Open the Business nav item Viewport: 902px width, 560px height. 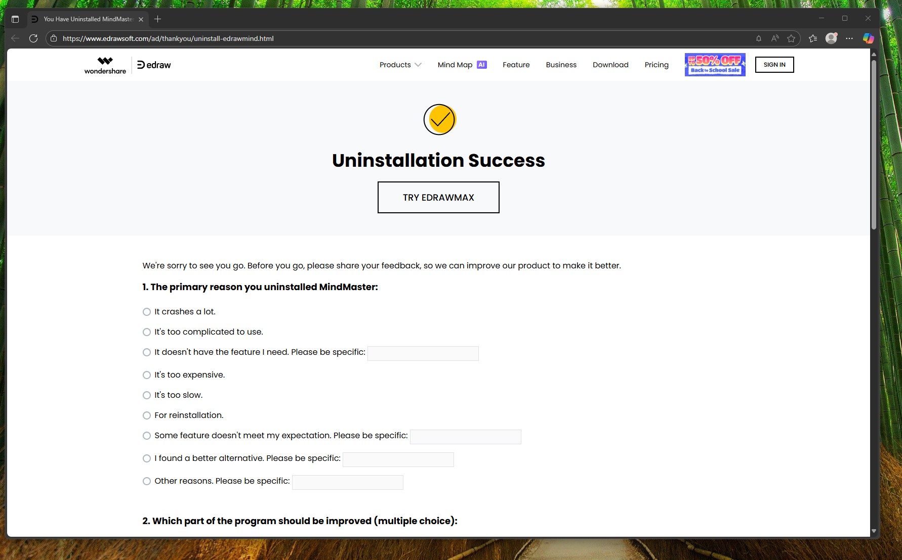coord(561,65)
